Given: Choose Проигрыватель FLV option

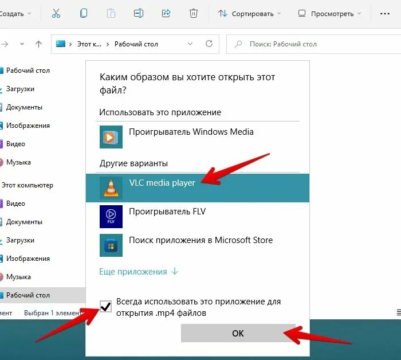Looking at the screenshot, I should pos(198,217).
